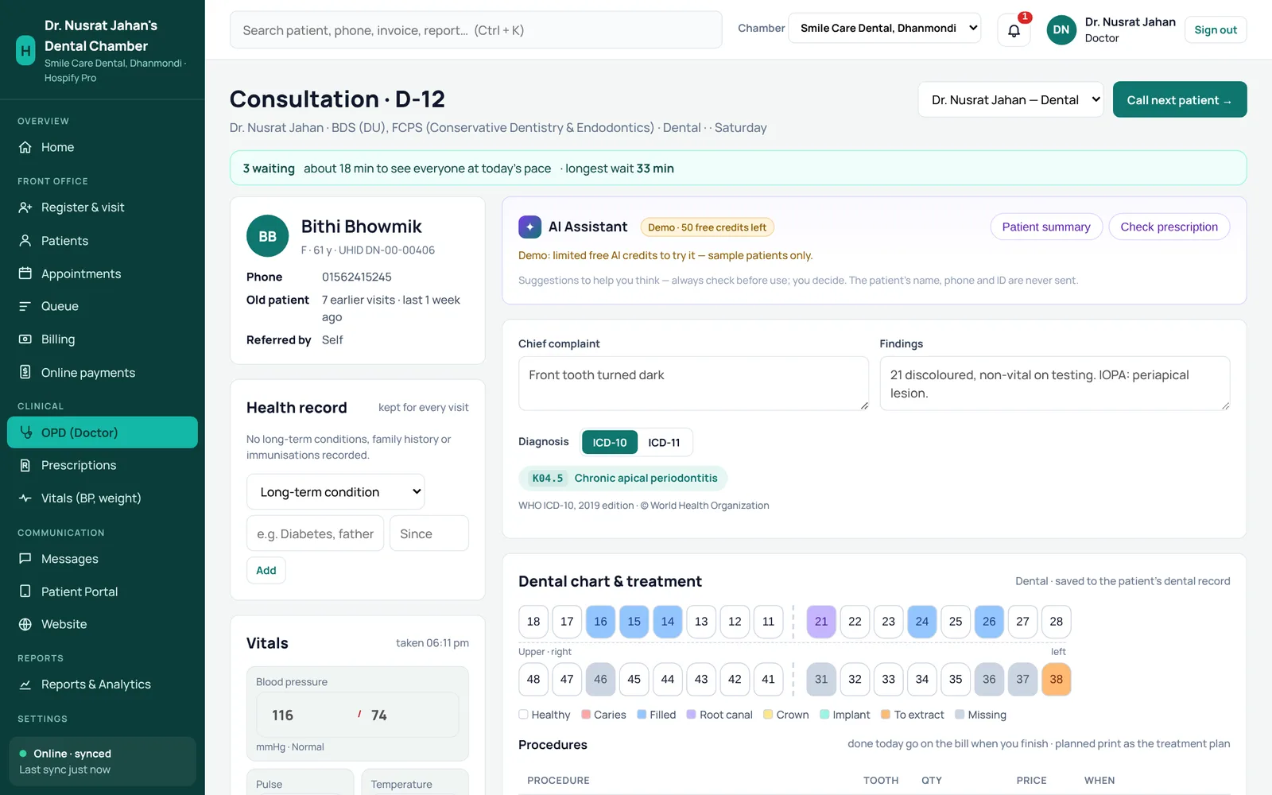Click the Reports & Analytics chart icon
The width and height of the screenshot is (1272, 795).
25,684
